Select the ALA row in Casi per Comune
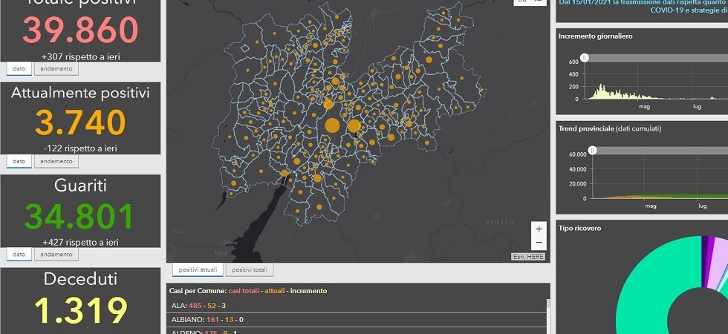Viewport: 728px width, 334px height. (x=357, y=306)
